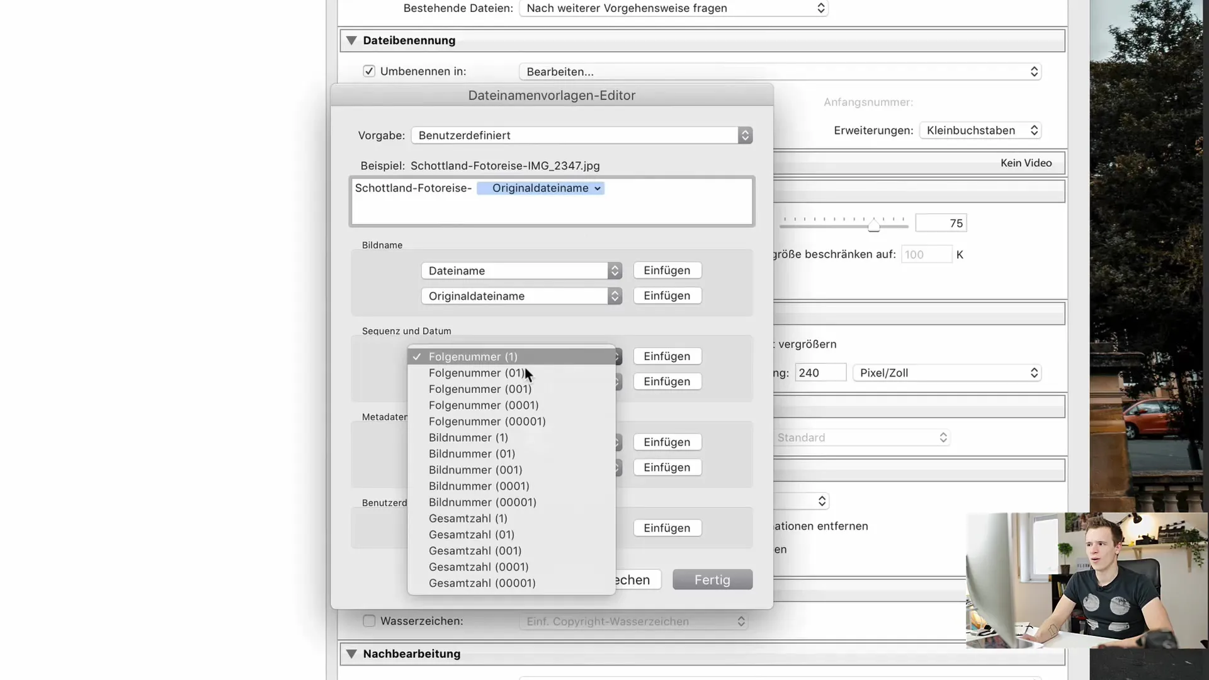Image resolution: width=1209 pixels, height=680 pixels.
Task: Open the Copyright-Wasserzeichen dropdown
Action: point(633,621)
